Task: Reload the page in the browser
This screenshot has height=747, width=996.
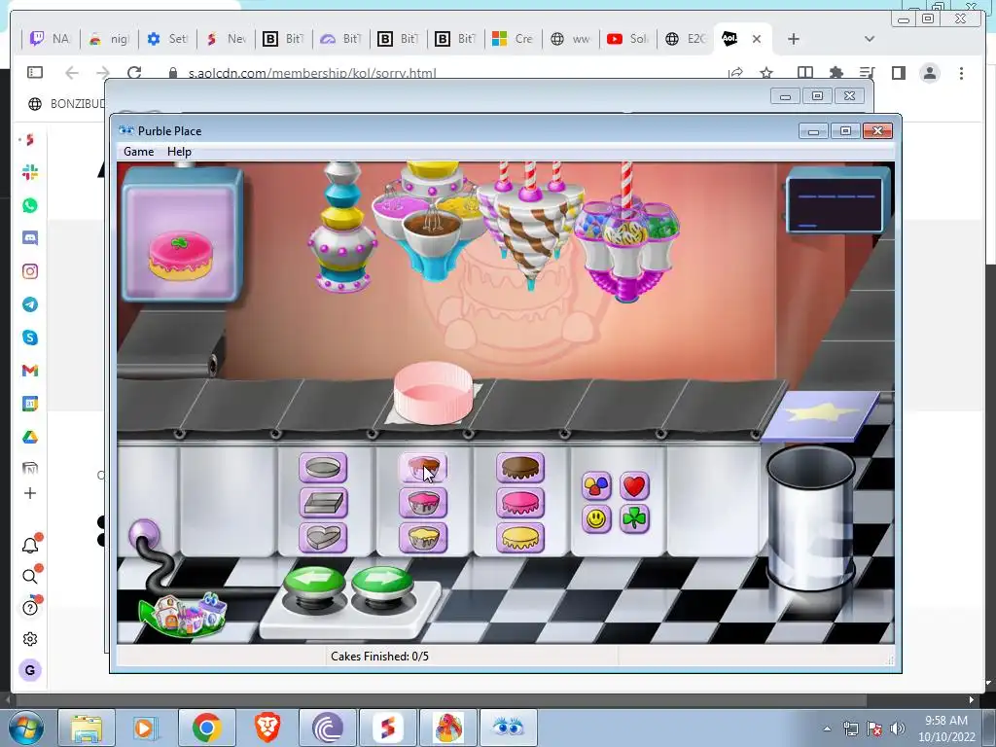Action: pos(134,72)
